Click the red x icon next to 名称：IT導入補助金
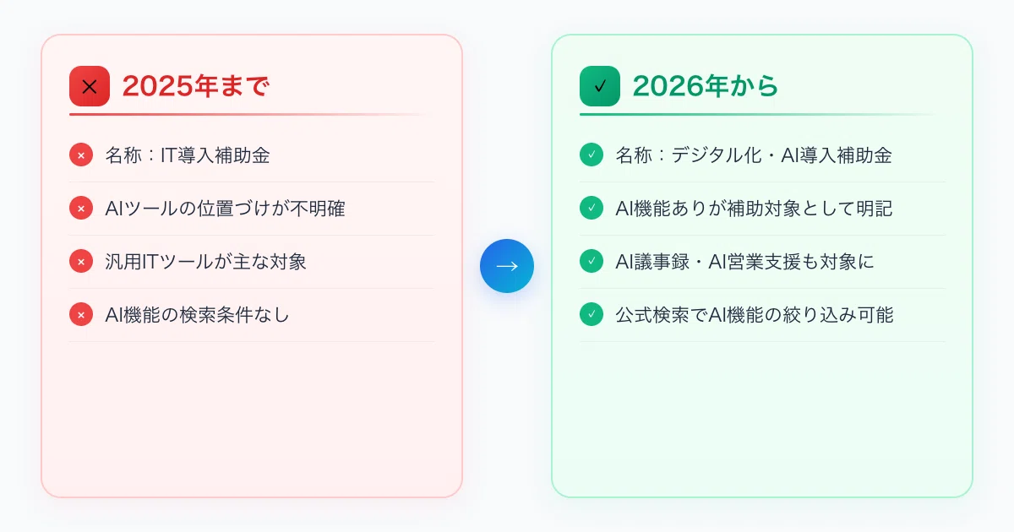 81,155
